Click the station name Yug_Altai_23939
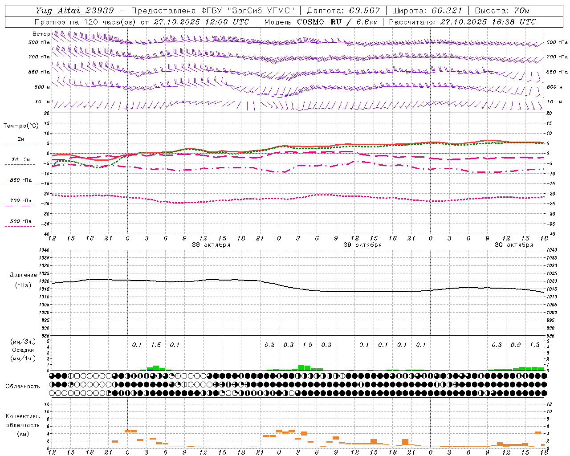This screenshot has height=456, width=570. coord(75,11)
